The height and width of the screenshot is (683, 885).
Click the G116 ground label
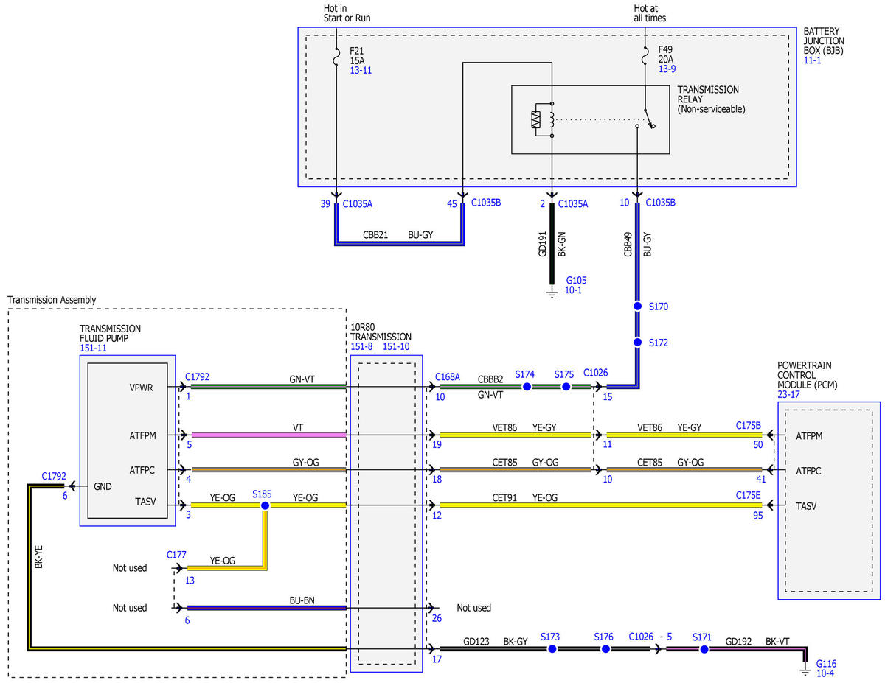(x=827, y=663)
